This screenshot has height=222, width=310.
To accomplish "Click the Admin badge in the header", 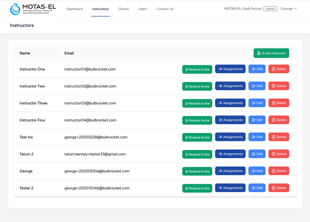I will point(270,8).
